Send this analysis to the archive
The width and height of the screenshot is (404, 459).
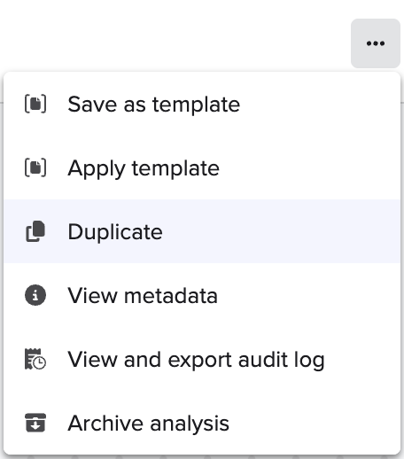click(x=202, y=423)
